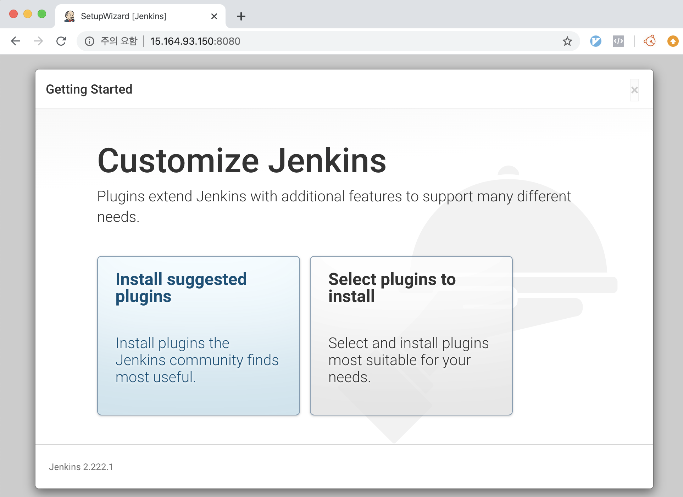Click the address bar URL field
Viewport: 683px width, 497px height.
pos(195,41)
